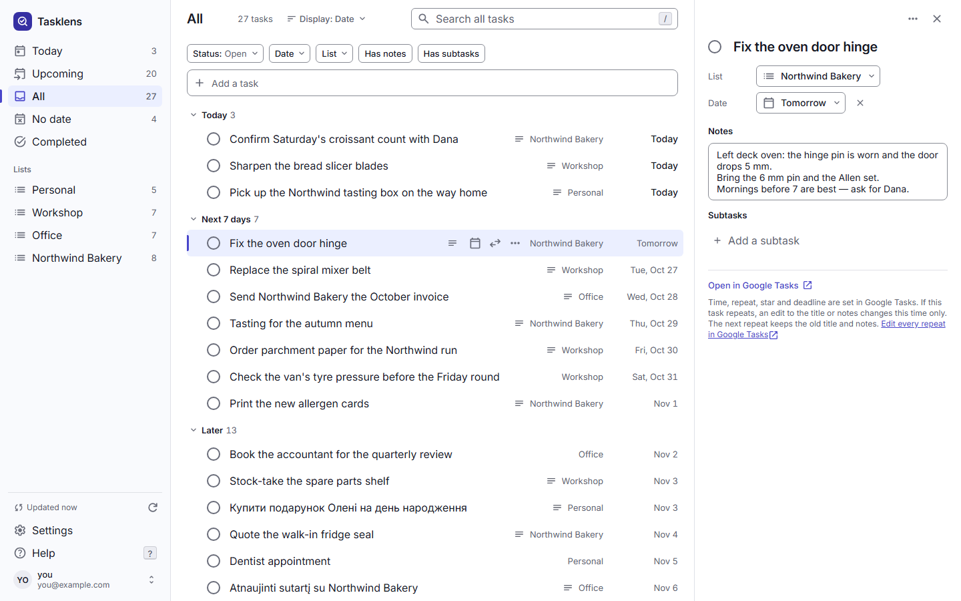Toggle the Has notes filter
Image resolution: width=961 pixels, height=601 pixels.
385,53
